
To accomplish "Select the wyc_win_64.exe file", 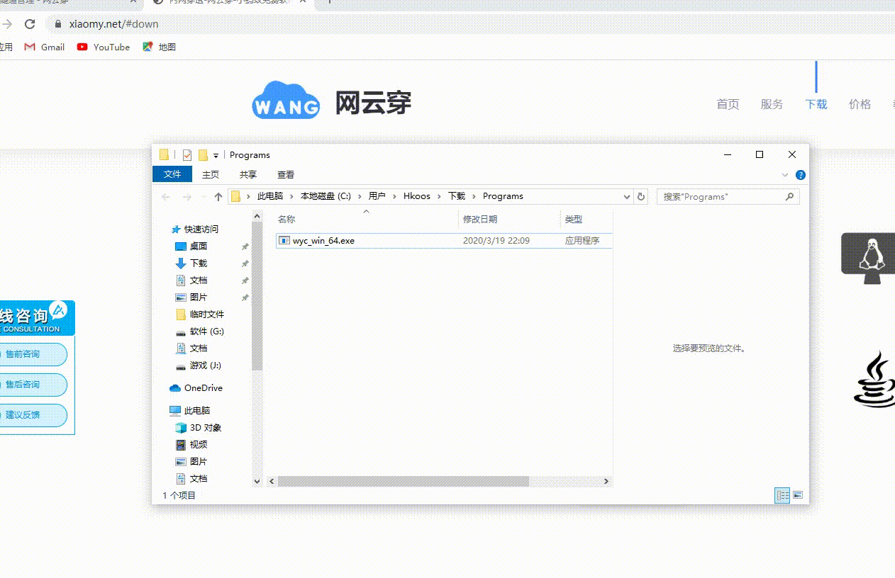I will 323,241.
